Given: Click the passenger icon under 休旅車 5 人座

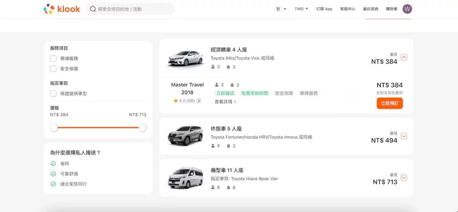Looking at the screenshot, I should click(x=212, y=146).
